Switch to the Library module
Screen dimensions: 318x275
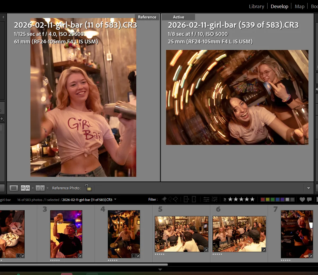click(256, 6)
